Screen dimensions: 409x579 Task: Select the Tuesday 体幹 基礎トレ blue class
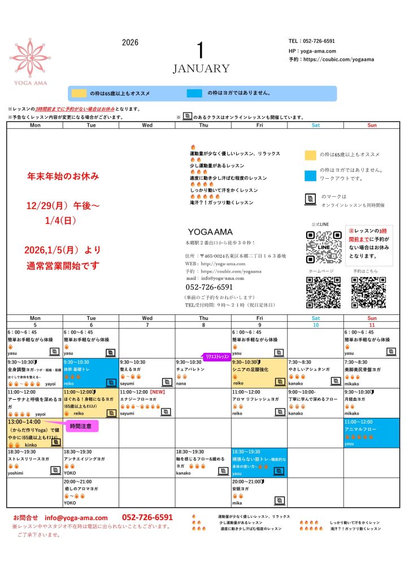click(90, 372)
